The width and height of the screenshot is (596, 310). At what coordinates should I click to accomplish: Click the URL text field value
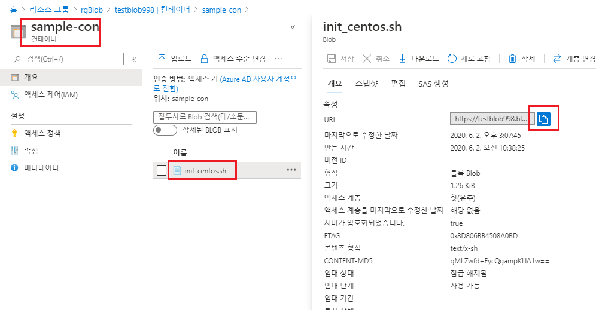coord(492,119)
